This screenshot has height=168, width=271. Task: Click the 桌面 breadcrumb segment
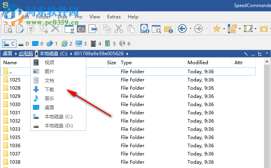click(x=7, y=54)
